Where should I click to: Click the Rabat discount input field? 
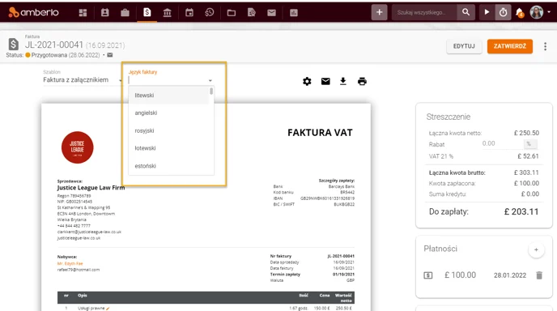pos(502,143)
